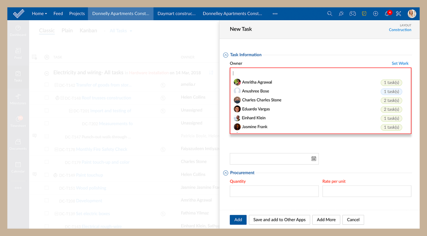Open the alarm clock timer icon
Screen dimensions: 427x236
pos(364,14)
